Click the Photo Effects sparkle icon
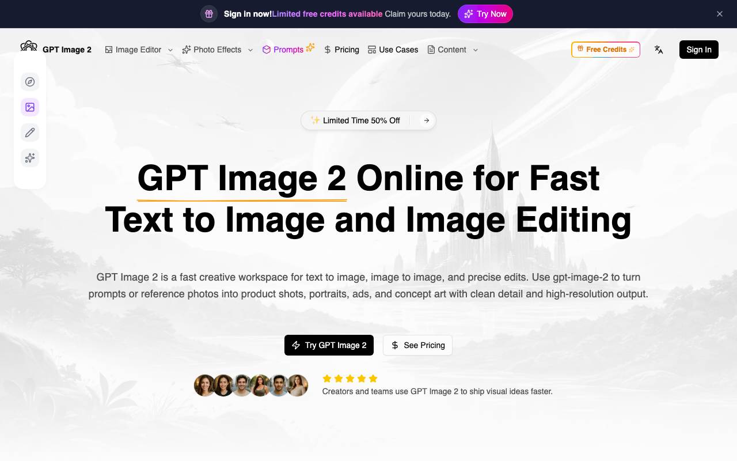Screen dimensions: 737x461 [187, 50]
